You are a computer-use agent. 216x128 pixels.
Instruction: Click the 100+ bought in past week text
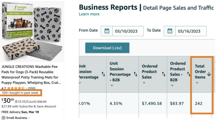(x=20, y=93)
